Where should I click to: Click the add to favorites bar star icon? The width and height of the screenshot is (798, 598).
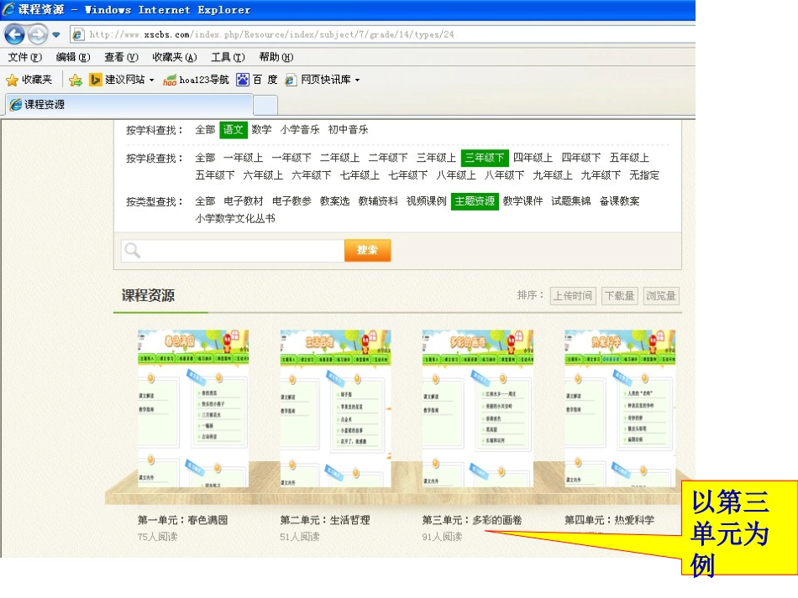click(76, 80)
